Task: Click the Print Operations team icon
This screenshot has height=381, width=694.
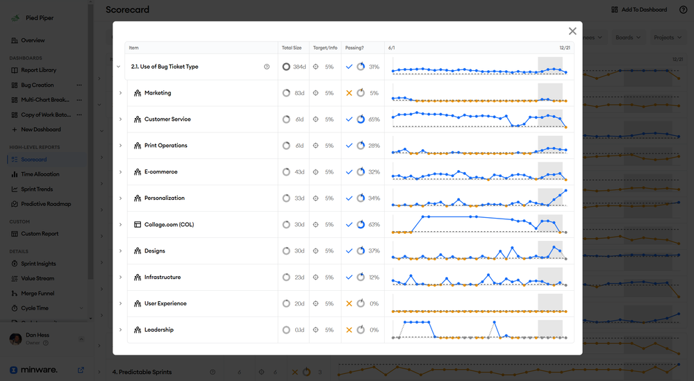Action: click(x=138, y=146)
